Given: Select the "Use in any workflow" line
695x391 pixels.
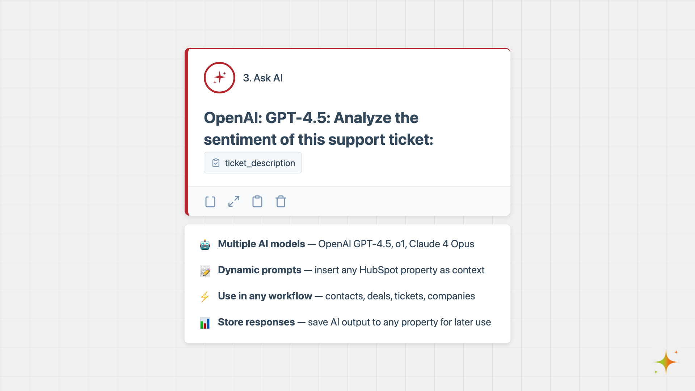Looking at the screenshot, I should coord(346,296).
